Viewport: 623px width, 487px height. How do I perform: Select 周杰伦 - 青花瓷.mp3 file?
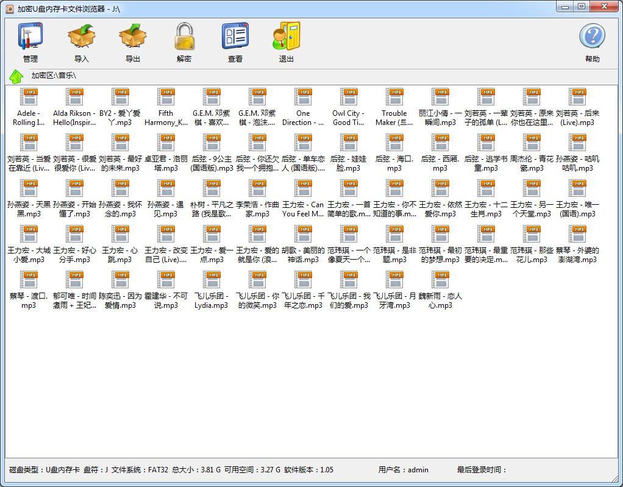[532, 153]
